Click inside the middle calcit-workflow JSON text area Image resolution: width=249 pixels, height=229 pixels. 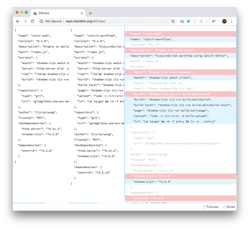click(97, 114)
